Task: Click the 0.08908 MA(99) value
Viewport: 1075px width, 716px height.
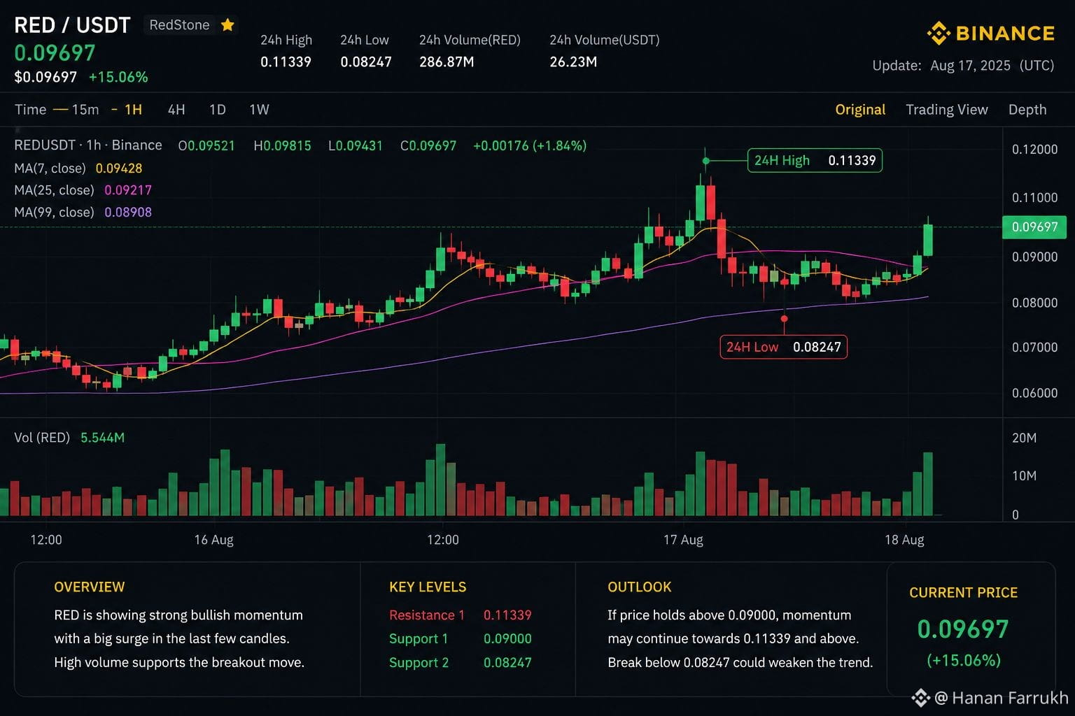Action: tap(128, 212)
